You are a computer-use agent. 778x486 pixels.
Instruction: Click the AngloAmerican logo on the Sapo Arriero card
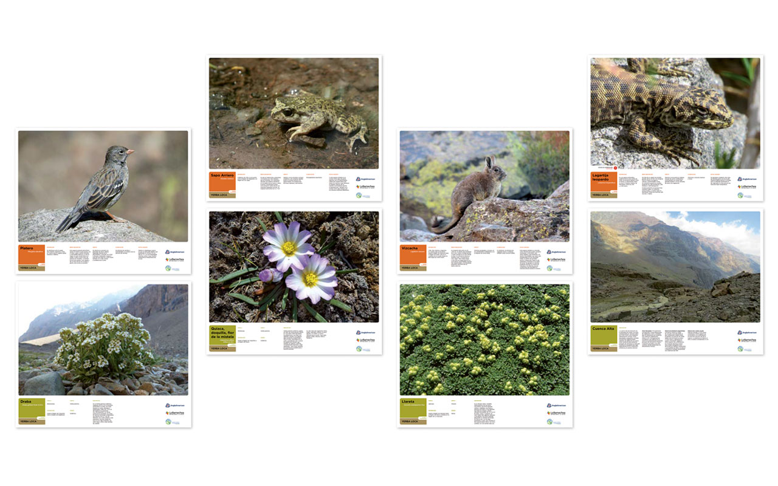pyautogui.click(x=365, y=179)
